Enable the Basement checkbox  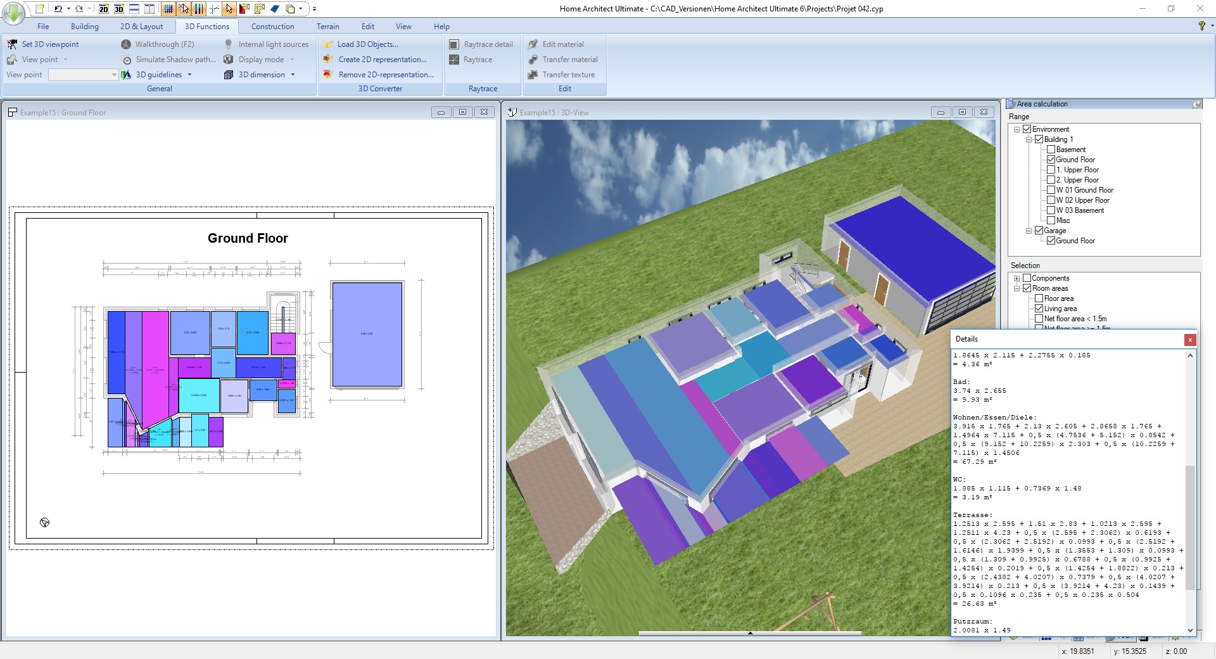tap(1052, 149)
